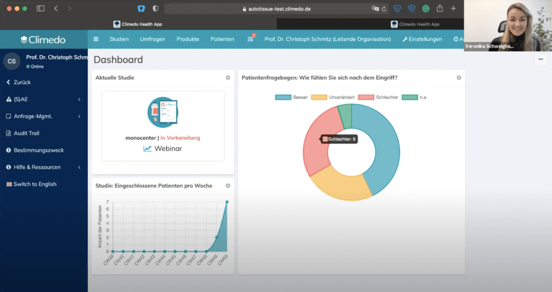Go back via Zurück in sidebar
Viewport: 552px width, 292px height.
(x=19, y=82)
